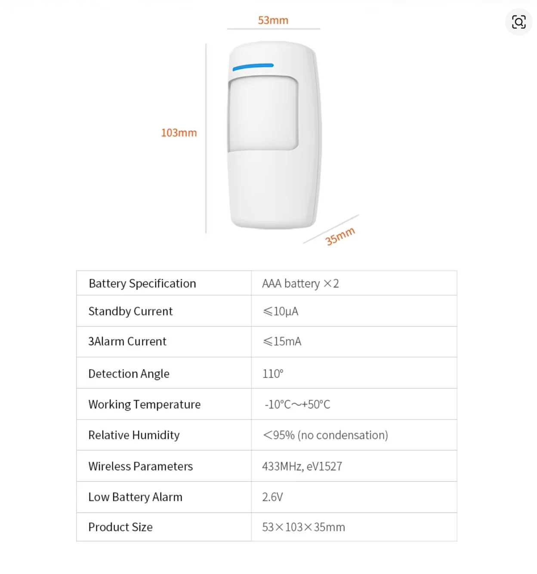Select the Battery Specification row label
The height and width of the screenshot is (574, 537).
coord(142,284)
